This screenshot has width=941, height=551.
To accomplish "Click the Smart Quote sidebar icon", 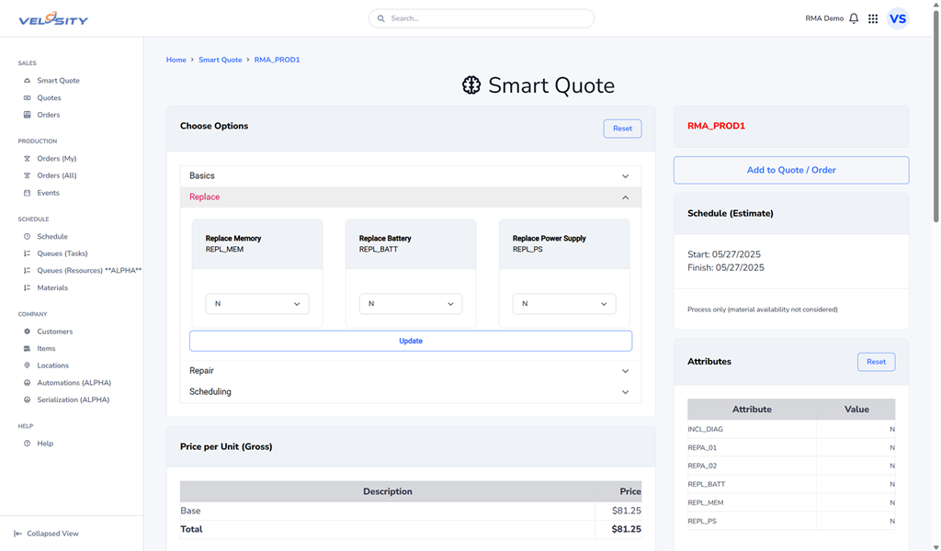I will click(28, 81).
